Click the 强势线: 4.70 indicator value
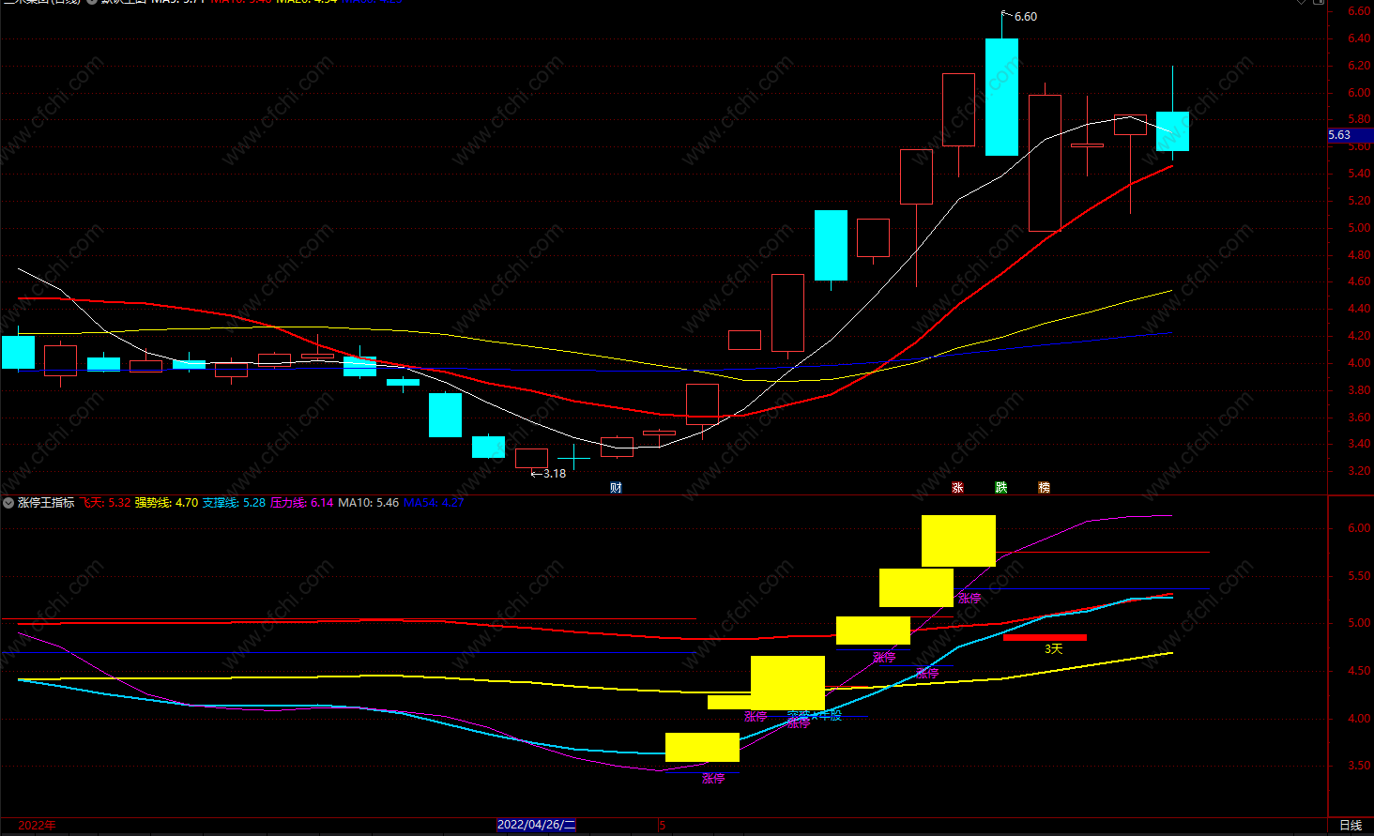The width and height of the screenshot is (1374, 836). click(x=166, y=503)
